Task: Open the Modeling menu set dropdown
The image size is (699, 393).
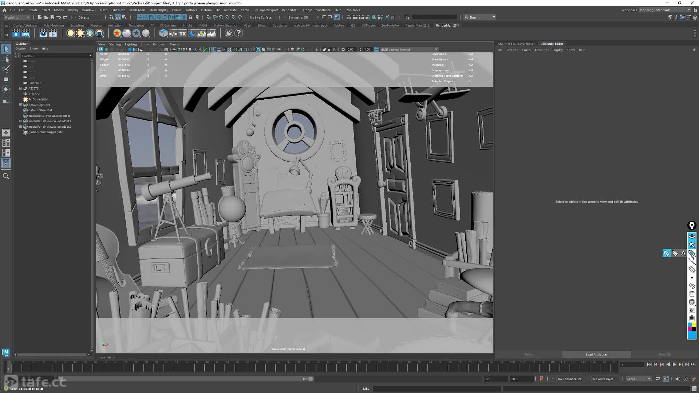Action: pyautogui.click(x=17, y=17)
